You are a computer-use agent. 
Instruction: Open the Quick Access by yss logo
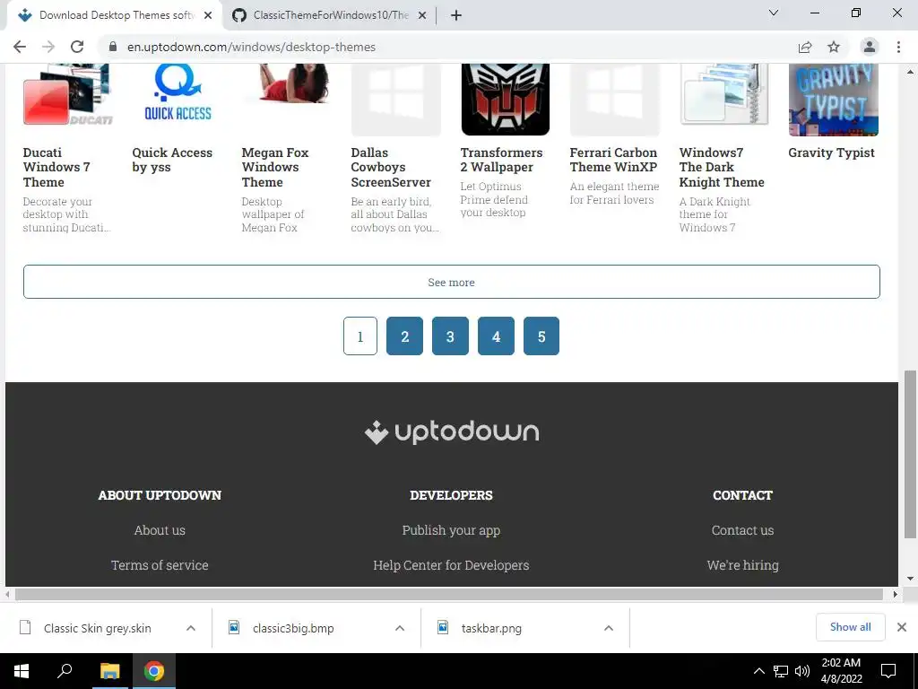coord(178,93)
